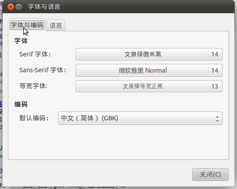237x189 pixels.
Task: Click the Sans-Serif 字体 label
Action: 43,70
